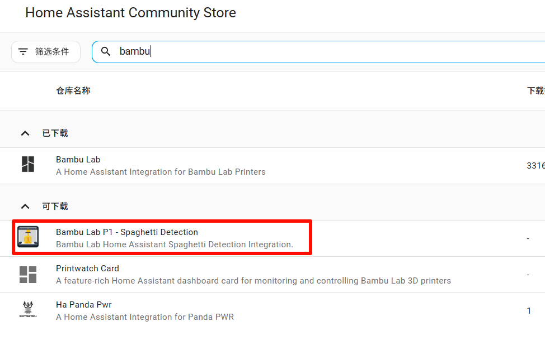545x350 pixels.
Task: Click the Spaghetti Detection printer thumbnail icon
Action: [28, 237]
